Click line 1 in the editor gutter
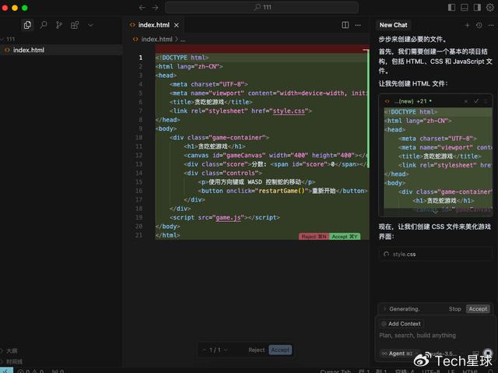The image size is (498, 373). [140, 58]
